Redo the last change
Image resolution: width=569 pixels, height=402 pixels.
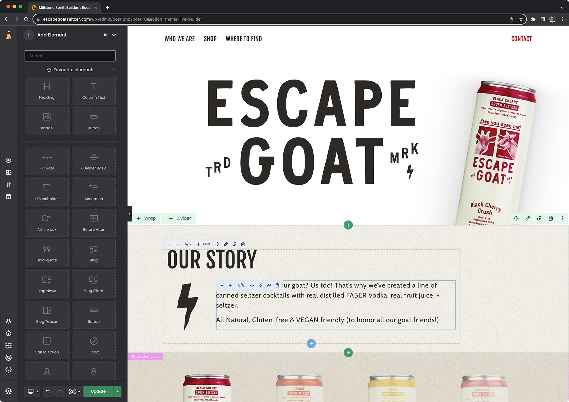pyautogui.click(x=60, y=391)
